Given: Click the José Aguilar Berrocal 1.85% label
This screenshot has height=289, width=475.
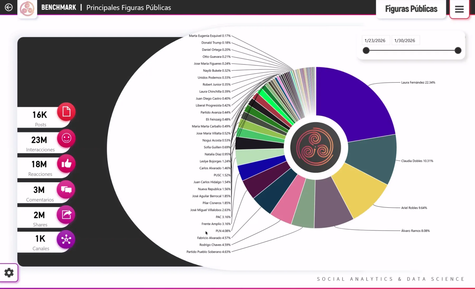Looking at the screenshot, I should pos(211,196).
